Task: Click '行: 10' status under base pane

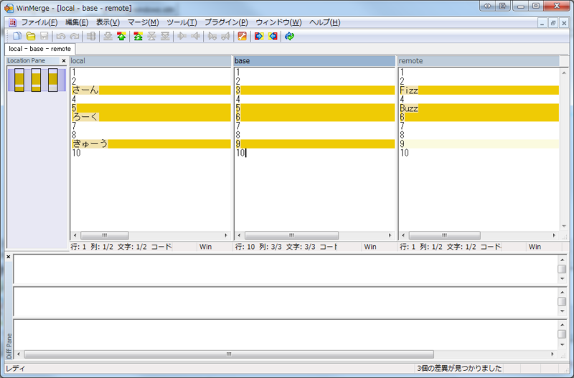Action: pyautogui.click(x=245, y=247)
